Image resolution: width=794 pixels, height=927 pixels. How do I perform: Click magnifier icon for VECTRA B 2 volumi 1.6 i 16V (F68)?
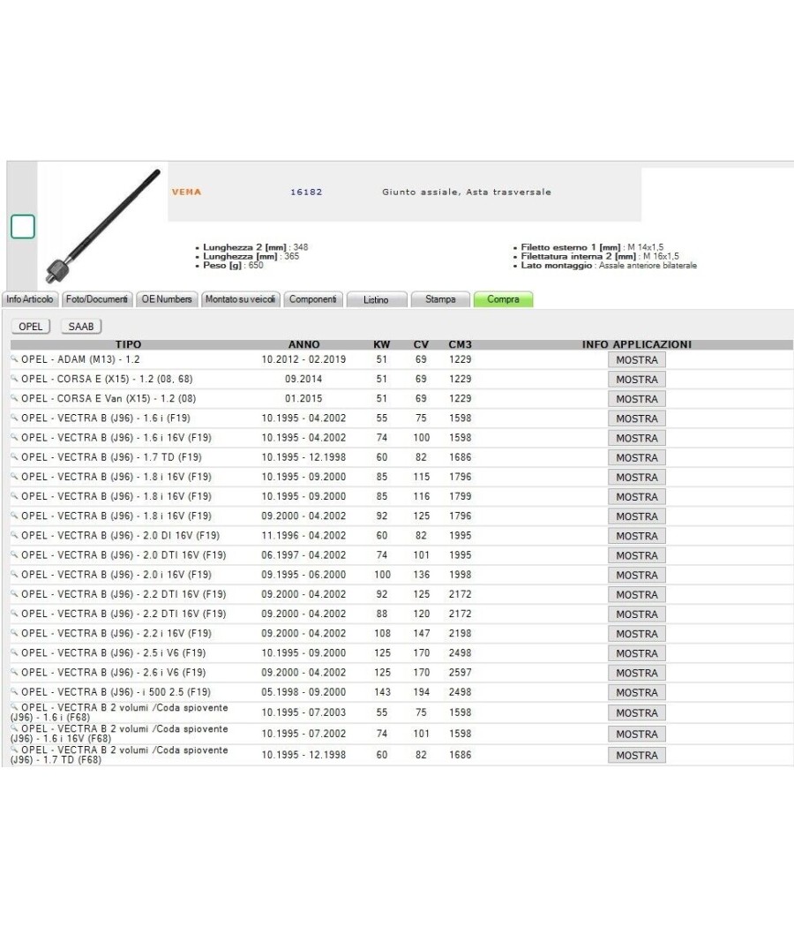pos(14,727)
